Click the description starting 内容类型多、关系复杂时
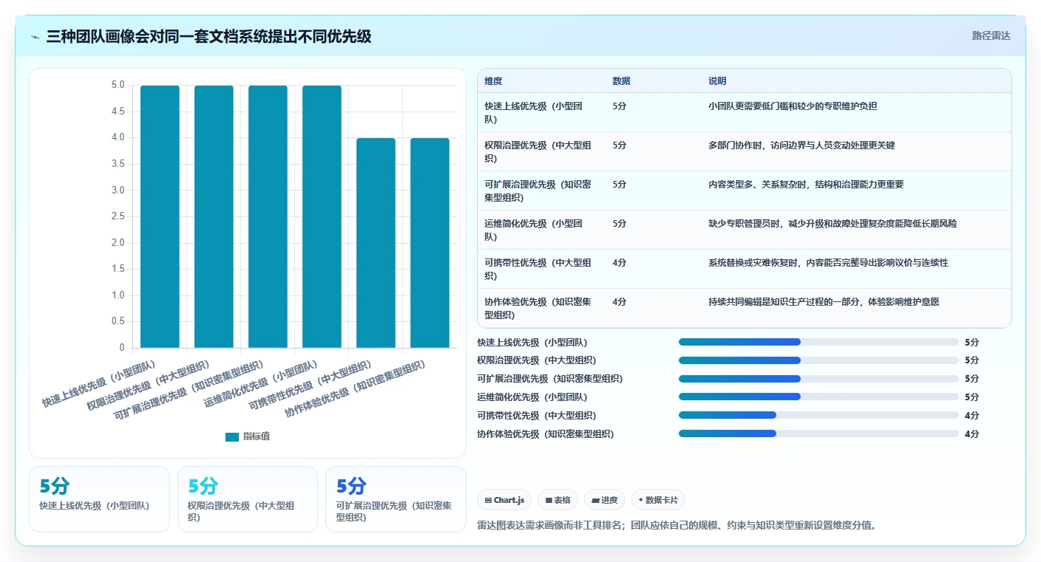Viewport: 1041px width, 562px height. 806,185
